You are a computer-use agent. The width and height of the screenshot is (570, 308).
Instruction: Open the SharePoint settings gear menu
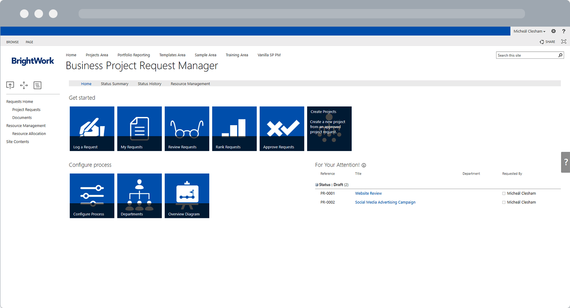[x=554, y=31]
